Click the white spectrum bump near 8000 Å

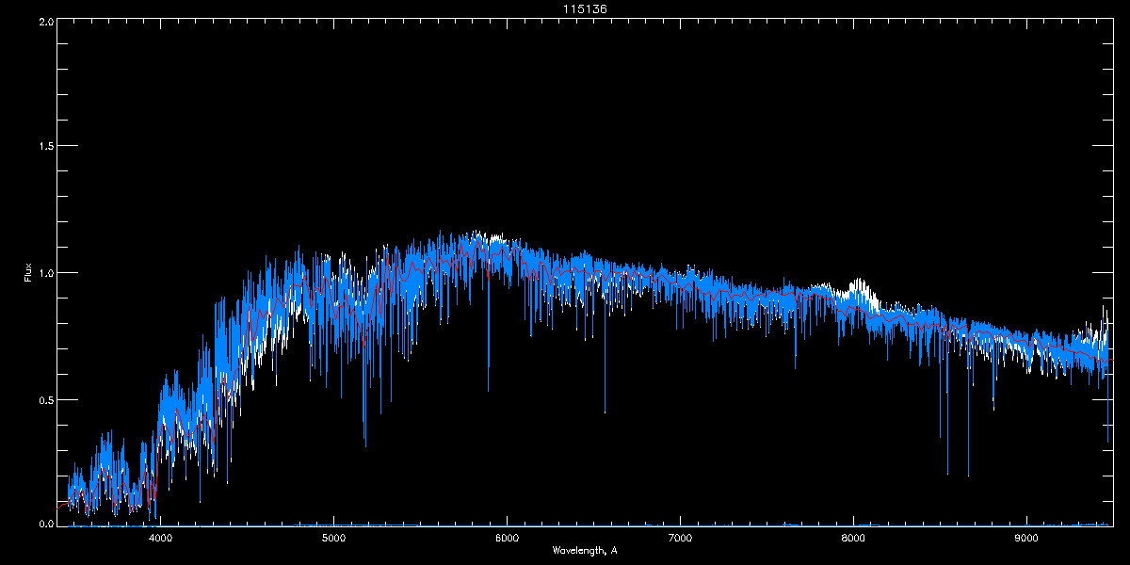click(857, 285)
